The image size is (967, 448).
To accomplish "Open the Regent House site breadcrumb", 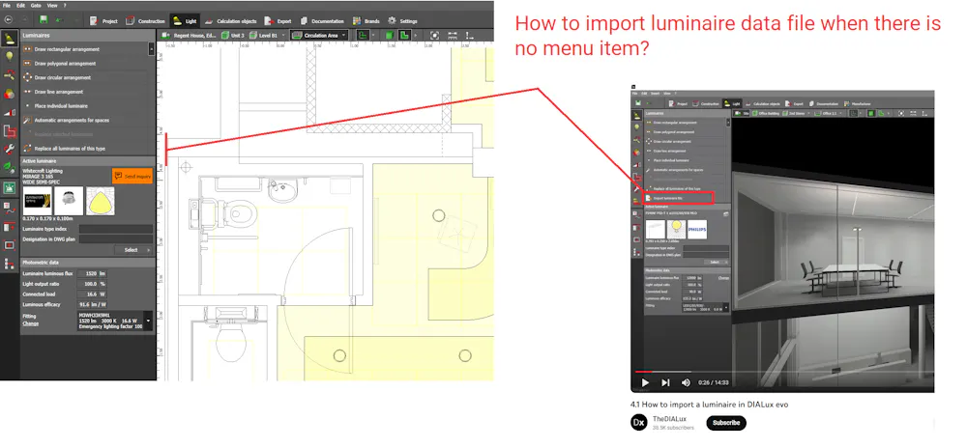I will (x=190, y=36).
